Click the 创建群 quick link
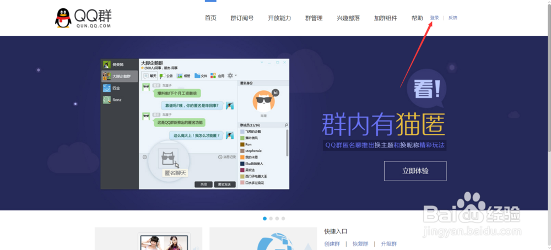Screen dimensions: 551x250 (332, 244)
